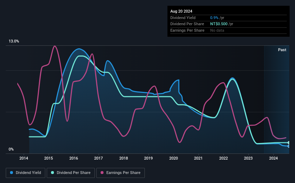Click the 2021 x-axis label
Screen dimensions: 295x183
click(x=198, y=158)
